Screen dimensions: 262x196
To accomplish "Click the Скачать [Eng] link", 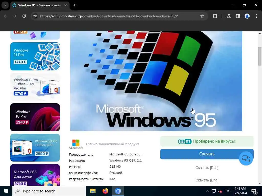I will point(207,180).
